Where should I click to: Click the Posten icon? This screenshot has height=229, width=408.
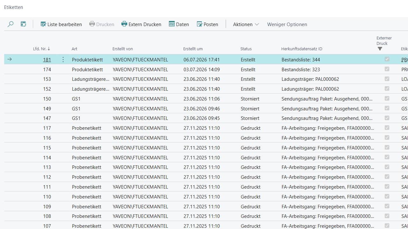200,24
